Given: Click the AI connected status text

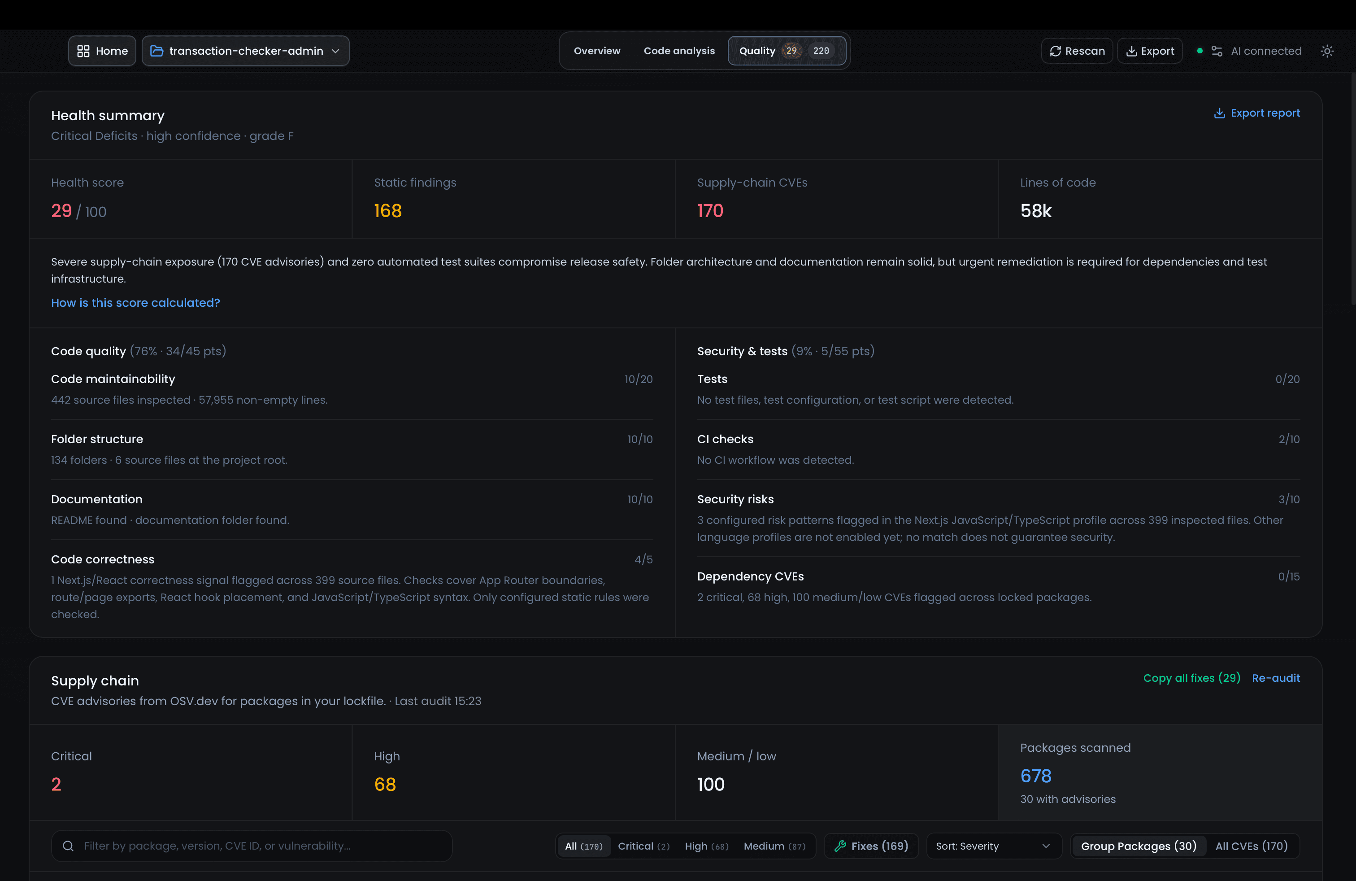Looking at the screenshot, I should point(1266,51).
